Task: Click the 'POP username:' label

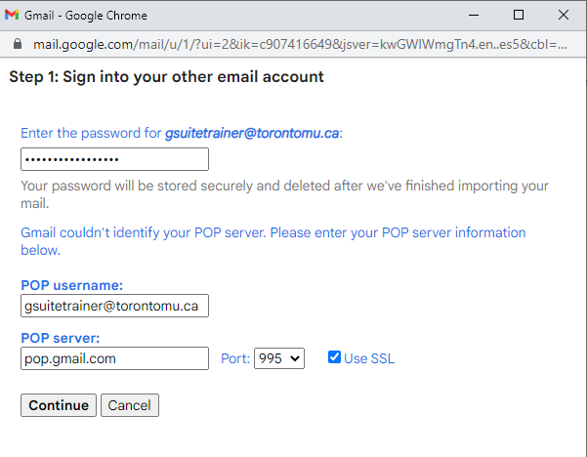Action: 71,285
